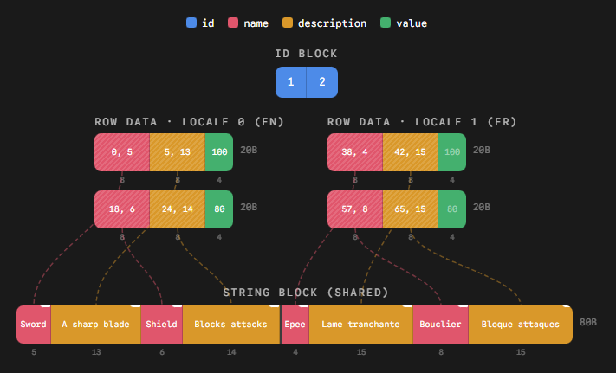This screenshot has height=373, width=616.
Task: Click the FR name cell "57, 8"
Action: [355, 209]
